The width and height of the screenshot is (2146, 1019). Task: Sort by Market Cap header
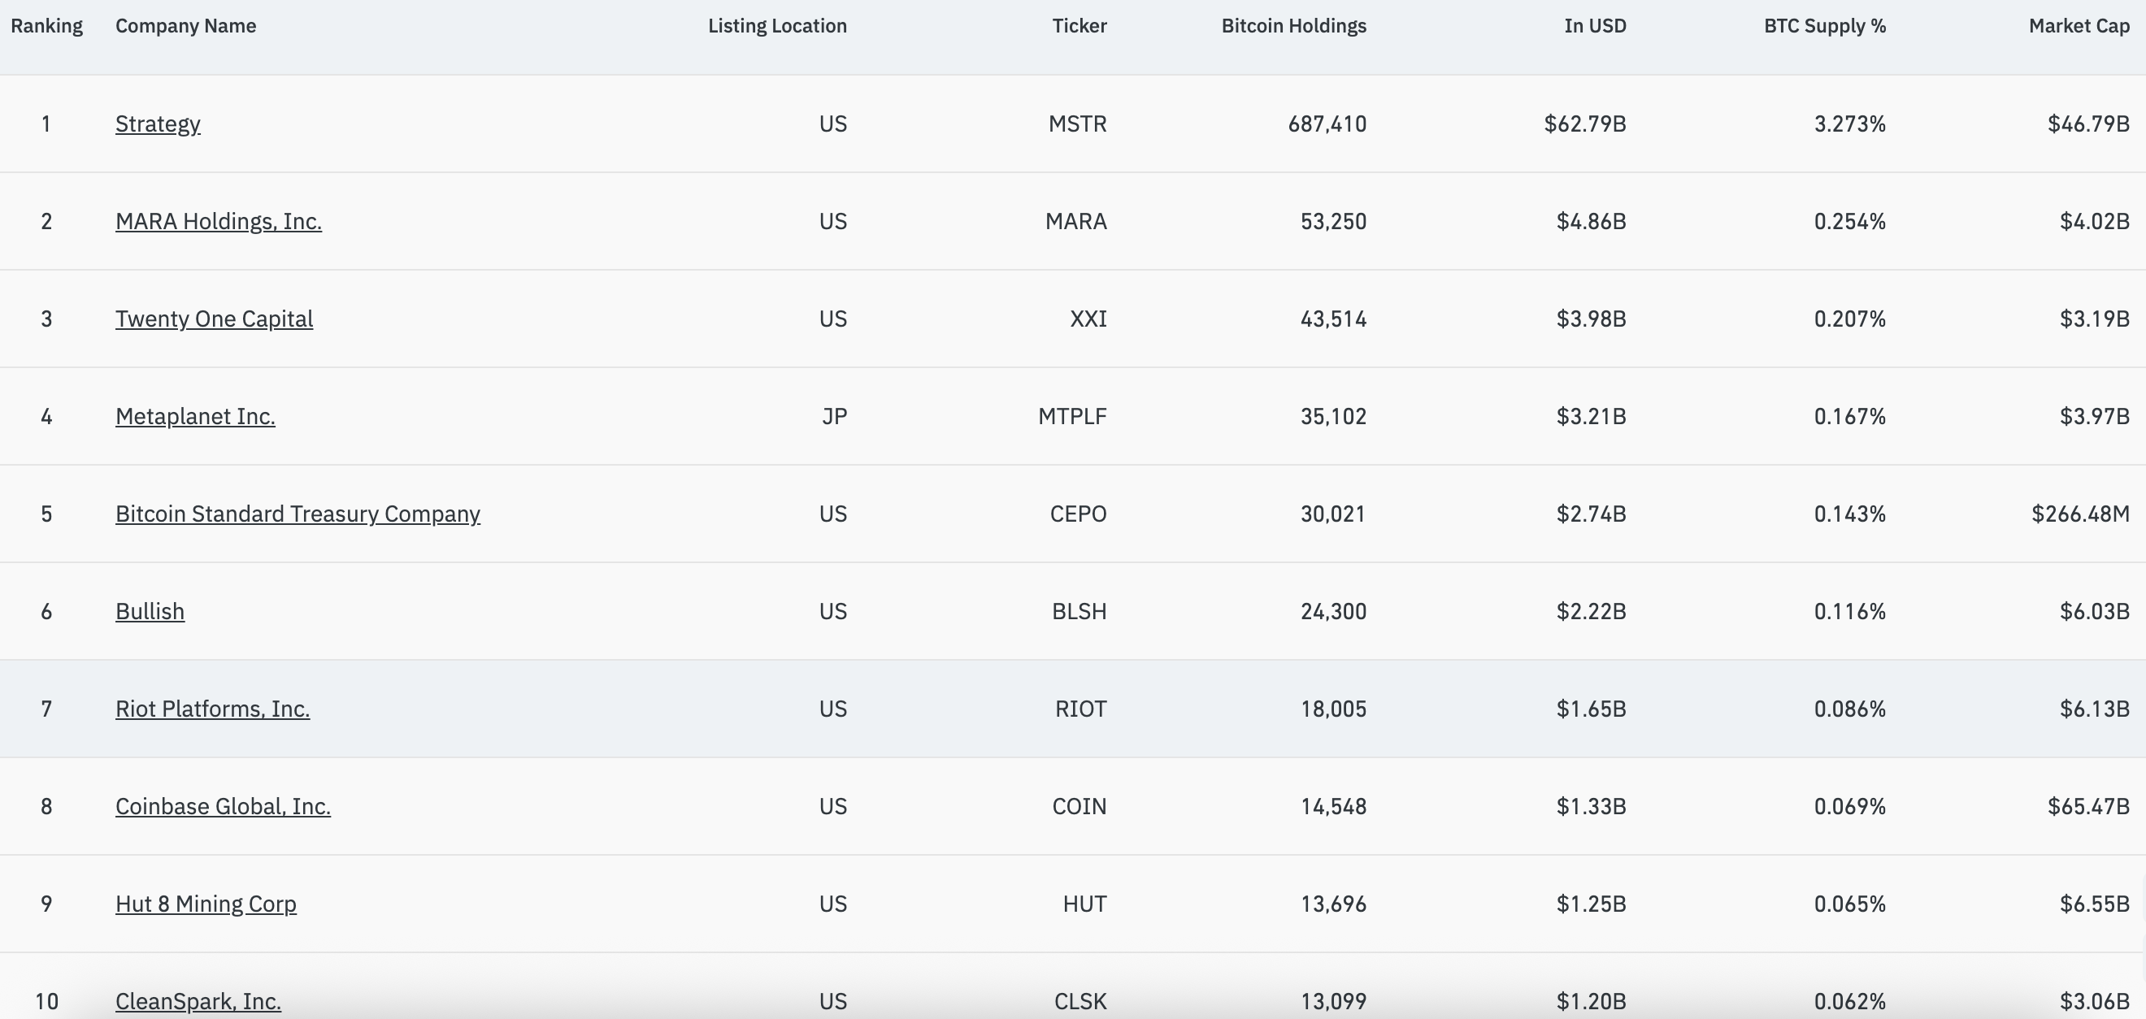(x=2079, y=26)
